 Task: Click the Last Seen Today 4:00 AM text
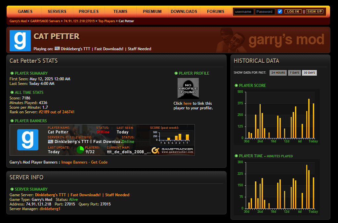[x=42, y=84]
